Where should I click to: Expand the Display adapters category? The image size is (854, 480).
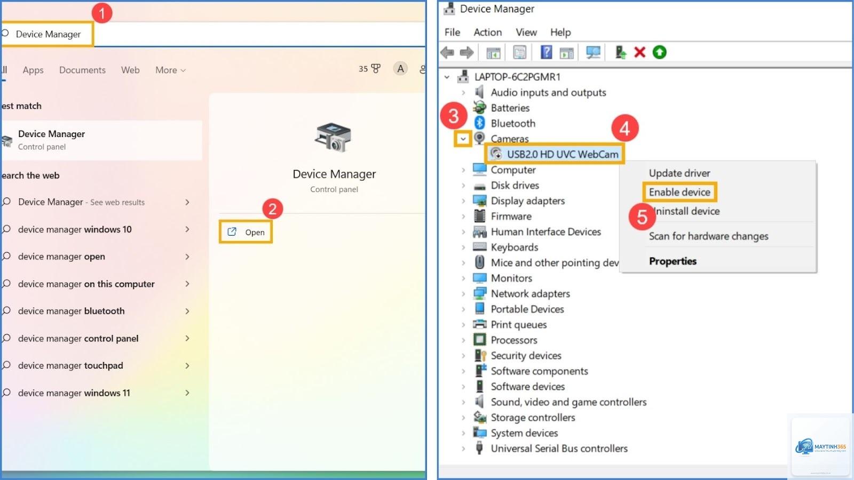point(463,201)
